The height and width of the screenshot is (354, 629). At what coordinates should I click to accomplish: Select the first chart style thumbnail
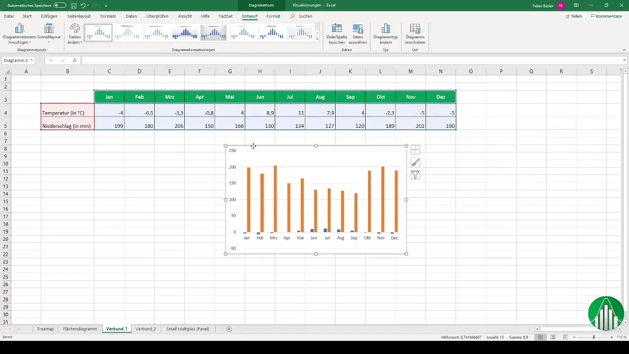[x=98, y=33]
